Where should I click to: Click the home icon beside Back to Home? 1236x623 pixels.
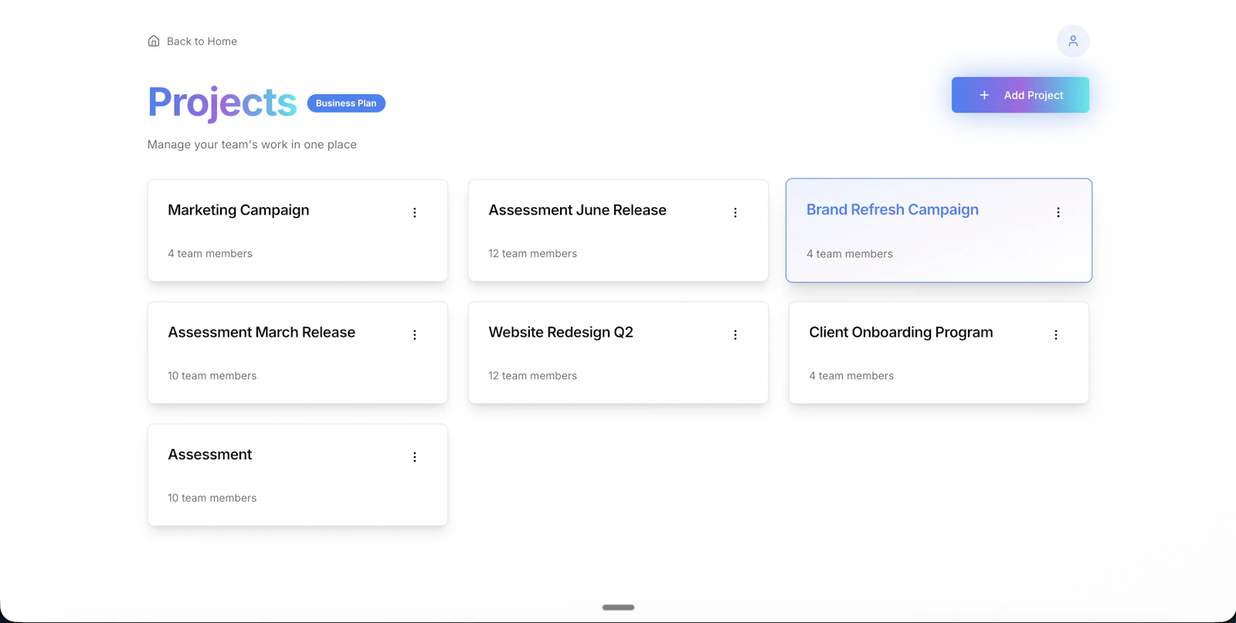tap(154, 41)
